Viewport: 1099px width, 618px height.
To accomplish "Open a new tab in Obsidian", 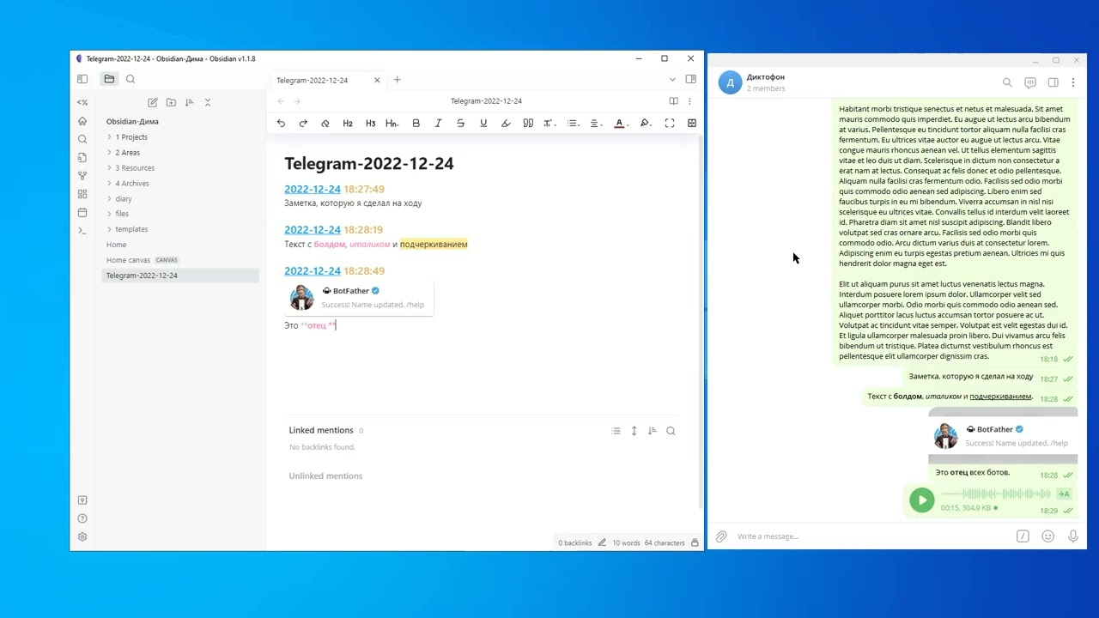I will [397, 80].
